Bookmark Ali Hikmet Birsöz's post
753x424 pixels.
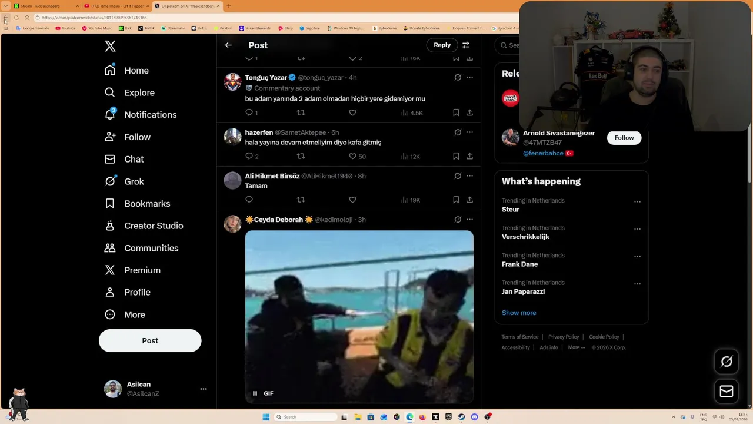(456, 200)
